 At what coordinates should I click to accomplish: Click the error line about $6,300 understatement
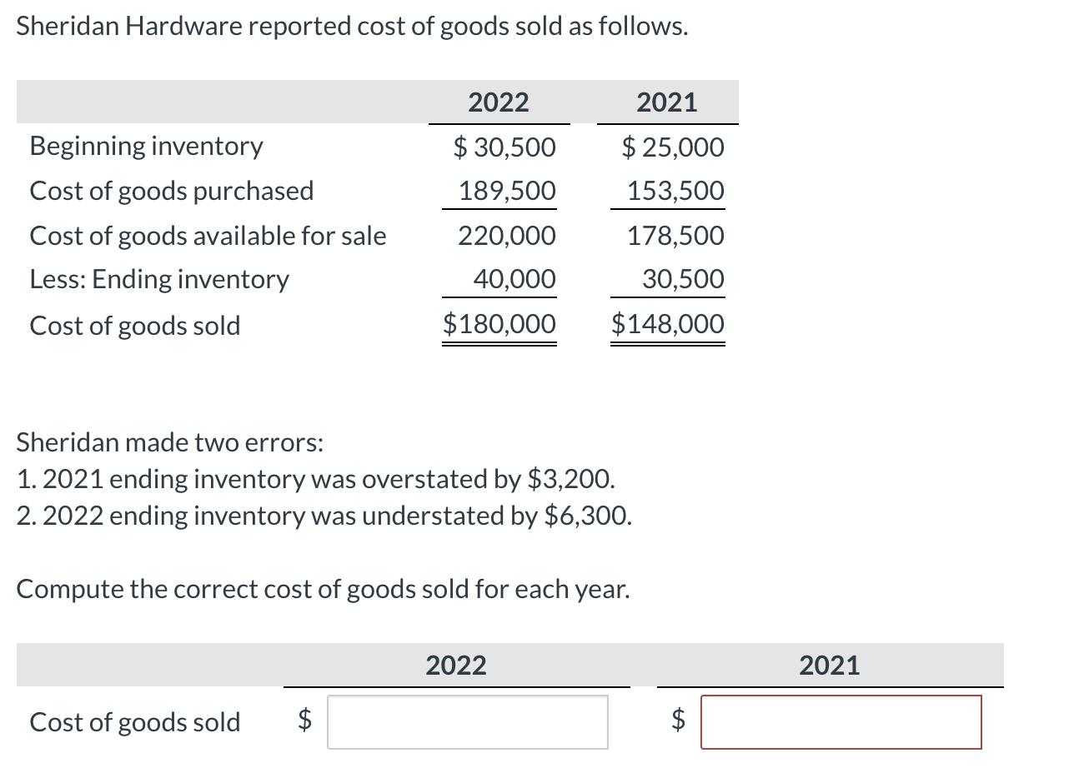coord(324,516)
